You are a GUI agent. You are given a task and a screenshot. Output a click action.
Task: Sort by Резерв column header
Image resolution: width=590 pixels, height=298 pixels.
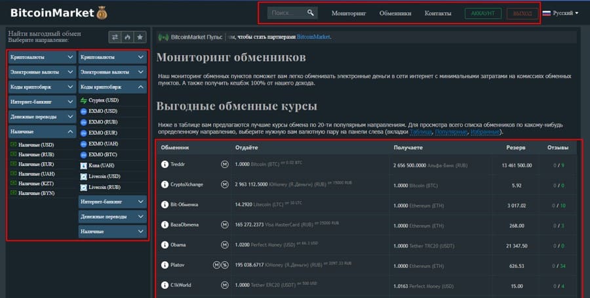(x=515, y=148)
